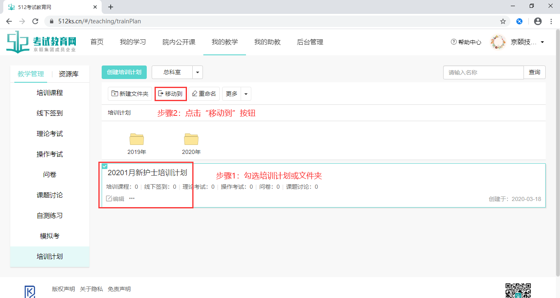Close the 512考试教育网 browser tab
Image resolution: width=560 pixels, height=298 pixels.
pyautogui.click(x=95, y=7)
